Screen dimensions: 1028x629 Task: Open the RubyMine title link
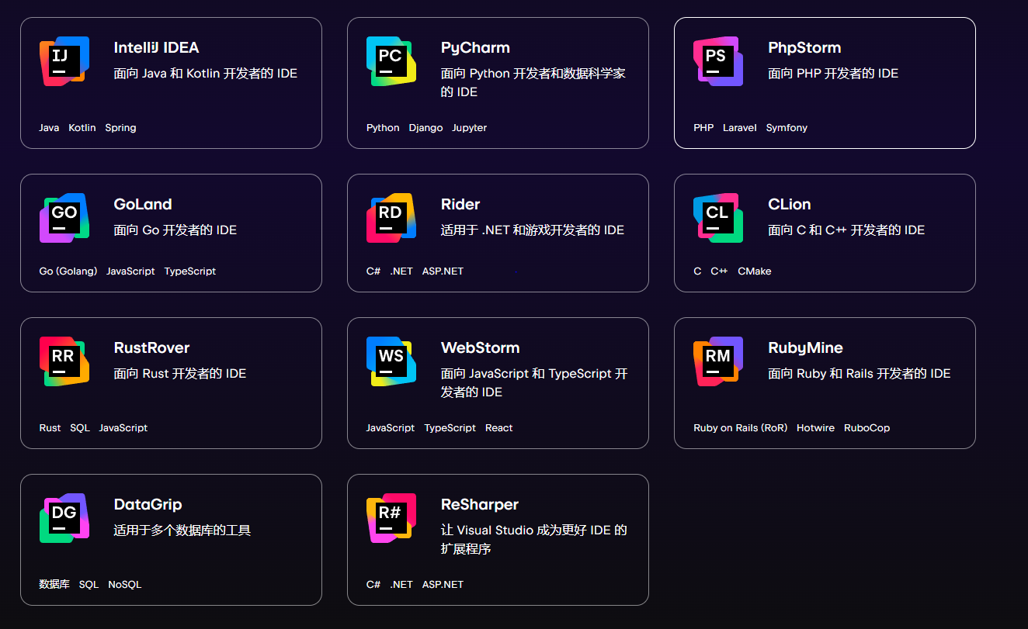pyautogui.click(x=805, y=348)
